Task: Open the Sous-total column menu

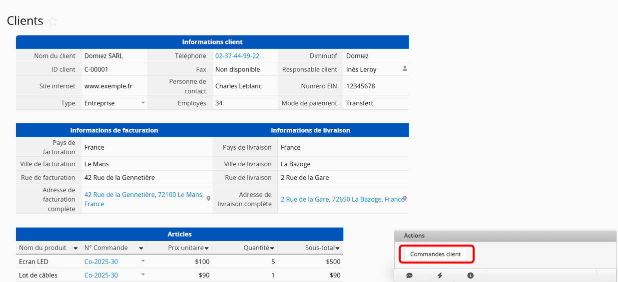Action: [338, 248]
